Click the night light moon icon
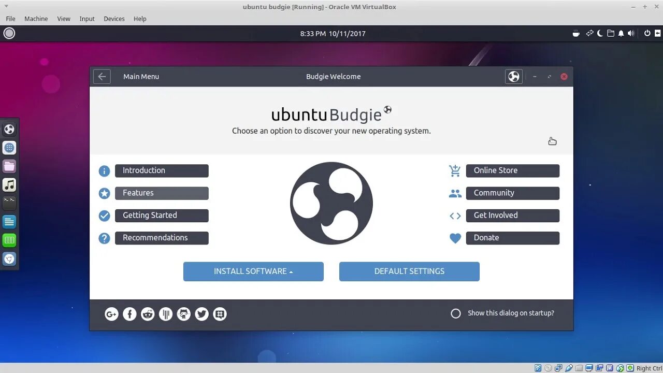 pyautogui.click(x=600, y=34)
